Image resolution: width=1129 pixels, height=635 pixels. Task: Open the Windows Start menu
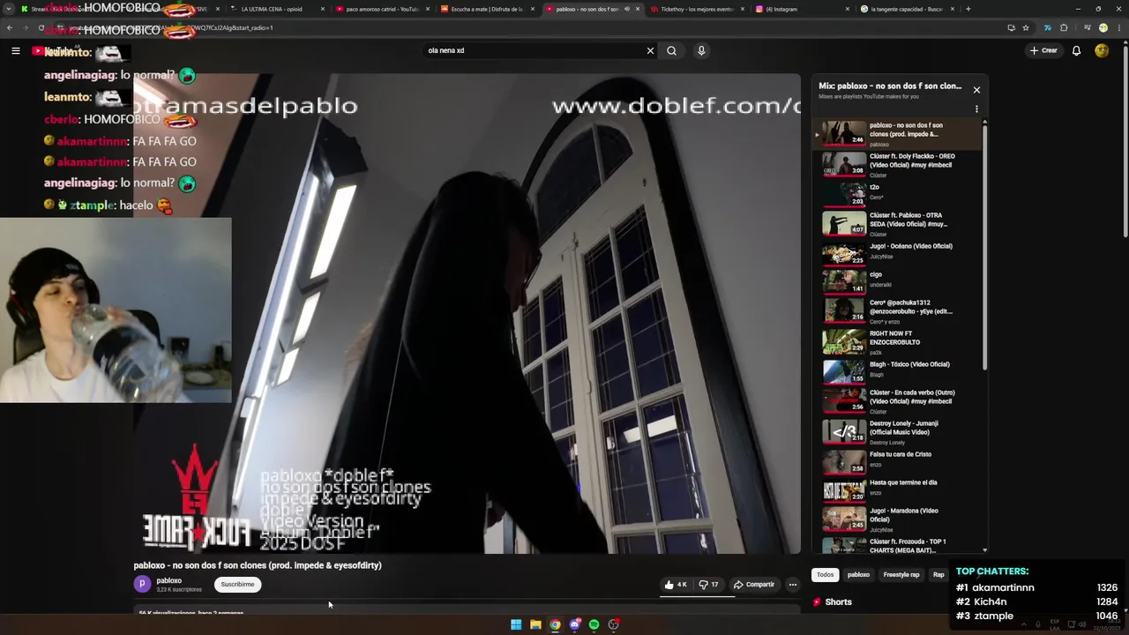516,624
